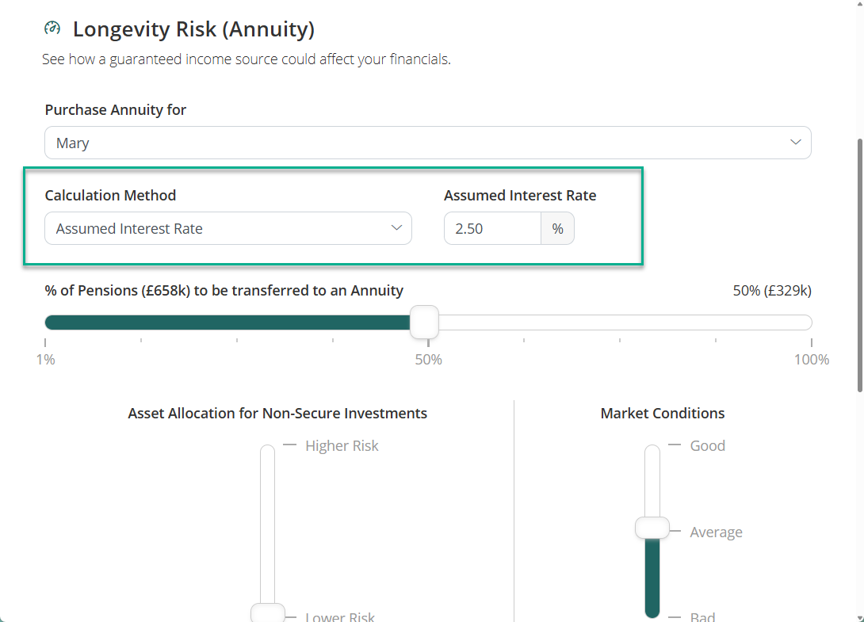Click the 100% label on the pension slider
Image resolution: width=864 pixels, height=622 pixels.
[811, 360]
